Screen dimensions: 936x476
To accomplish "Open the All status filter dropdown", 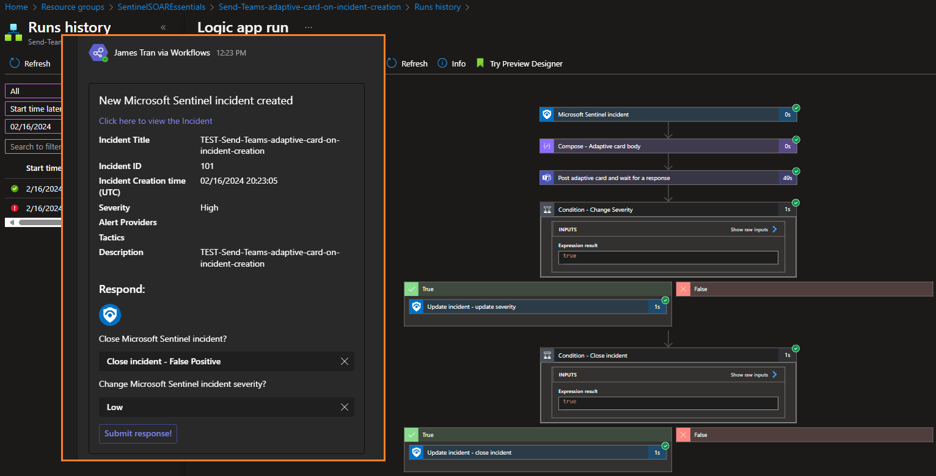I will coord(34,91).
